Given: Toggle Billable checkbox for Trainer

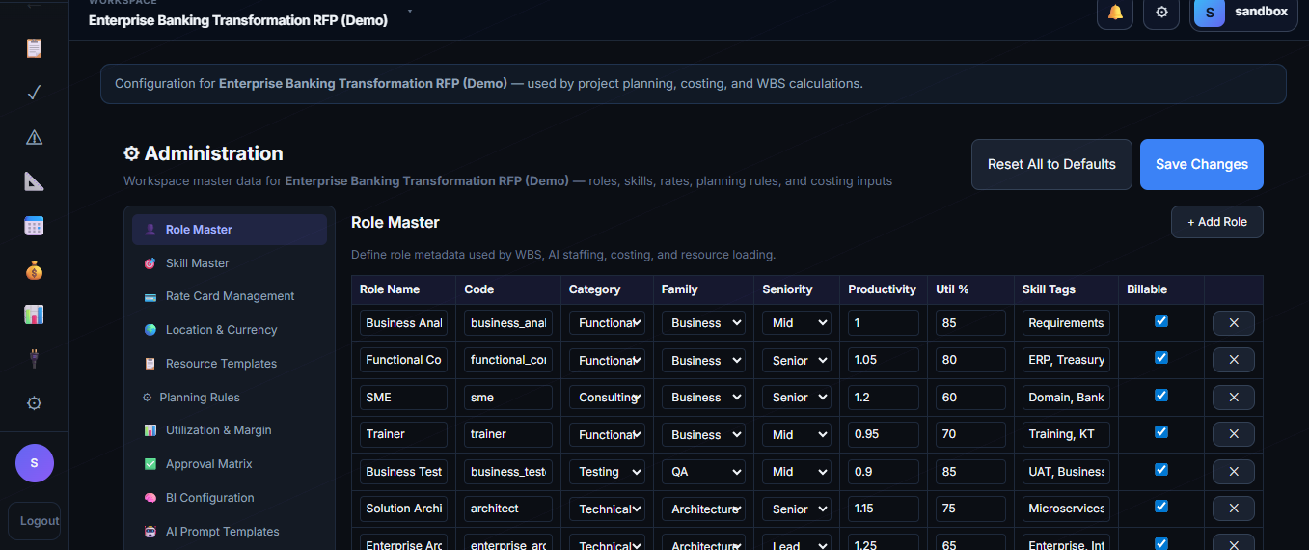Looking at the screenshot, I should [1161, 432].
